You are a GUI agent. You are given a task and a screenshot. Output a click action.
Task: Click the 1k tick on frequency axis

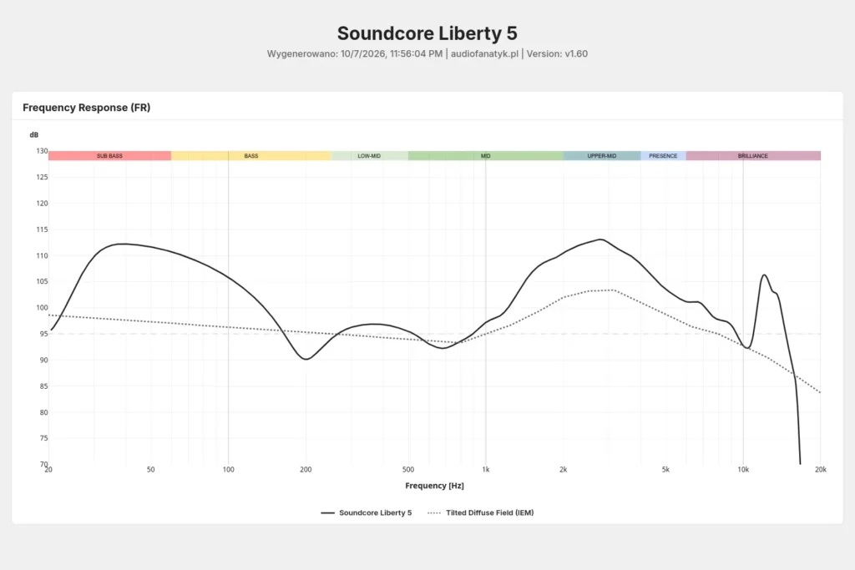coord(486,469)
